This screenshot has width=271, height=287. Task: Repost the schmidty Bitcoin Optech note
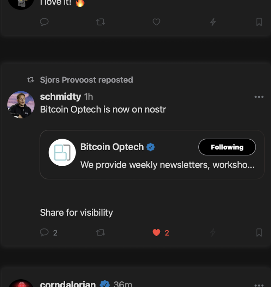101,232
